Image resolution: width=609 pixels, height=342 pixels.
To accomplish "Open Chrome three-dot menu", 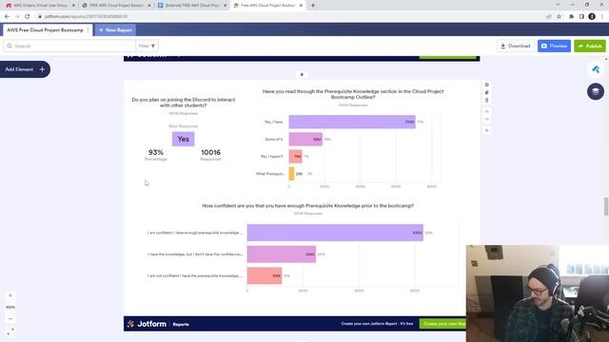I will coord(602,16).
